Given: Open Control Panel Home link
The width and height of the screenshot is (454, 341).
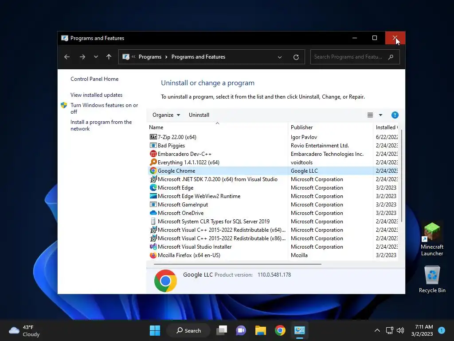Looking at the screenshot, I should click(94, 79).
